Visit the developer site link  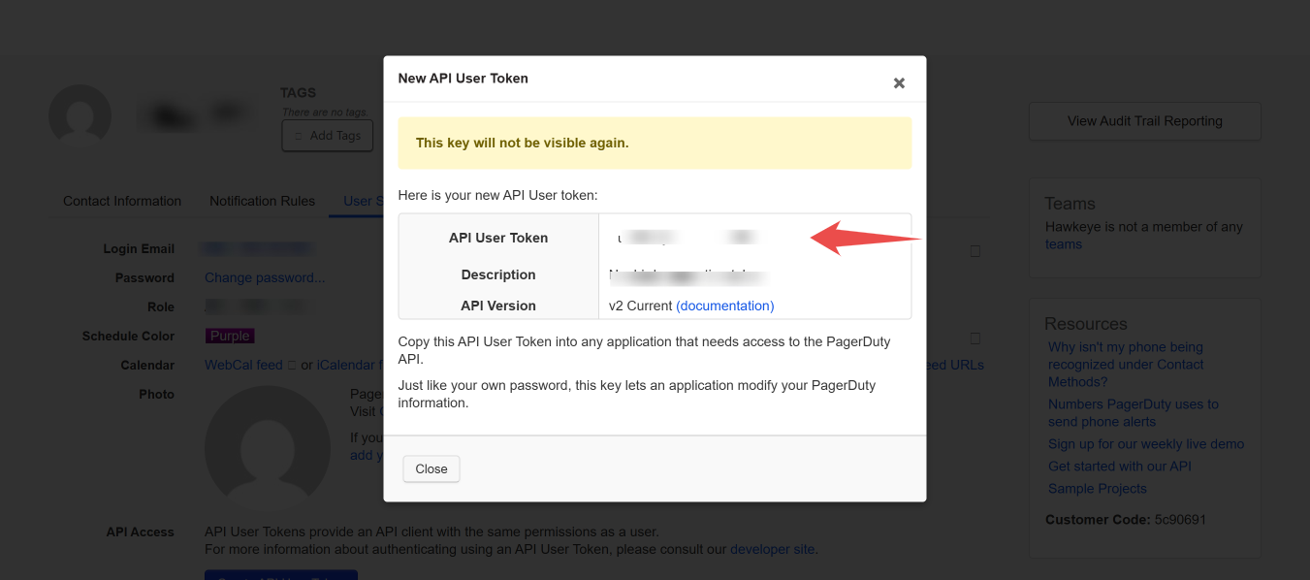(771, 549)
